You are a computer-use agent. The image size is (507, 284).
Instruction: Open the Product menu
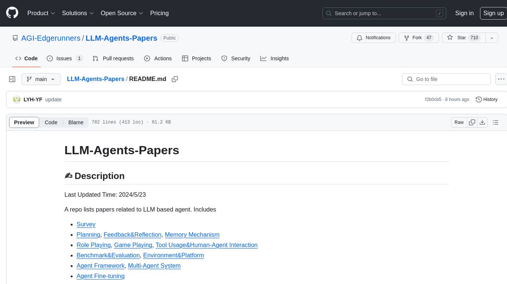tap(41, 13)
